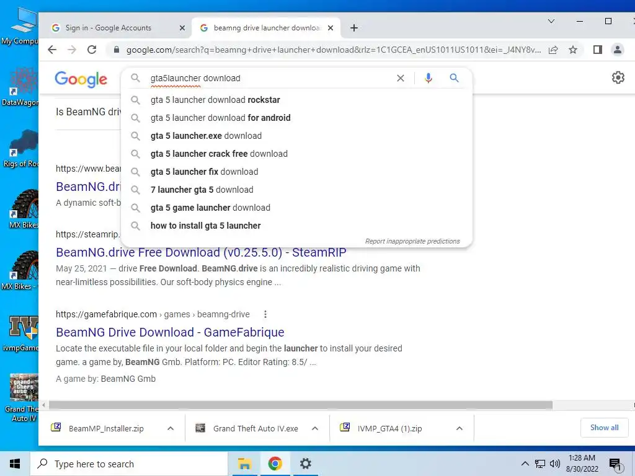635x476 pixels.
Task: Open Settings from the taskbar
Action: click(305, 464)
